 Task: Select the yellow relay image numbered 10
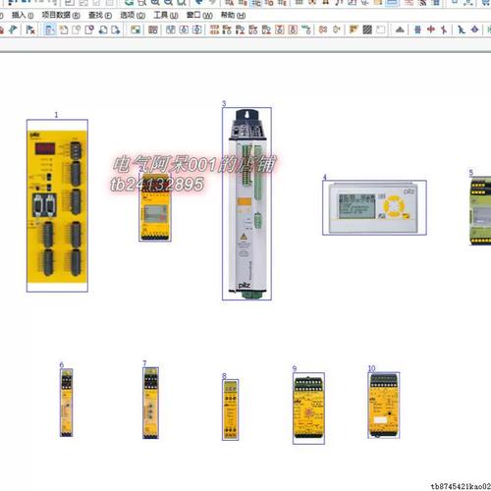point(384,406)
